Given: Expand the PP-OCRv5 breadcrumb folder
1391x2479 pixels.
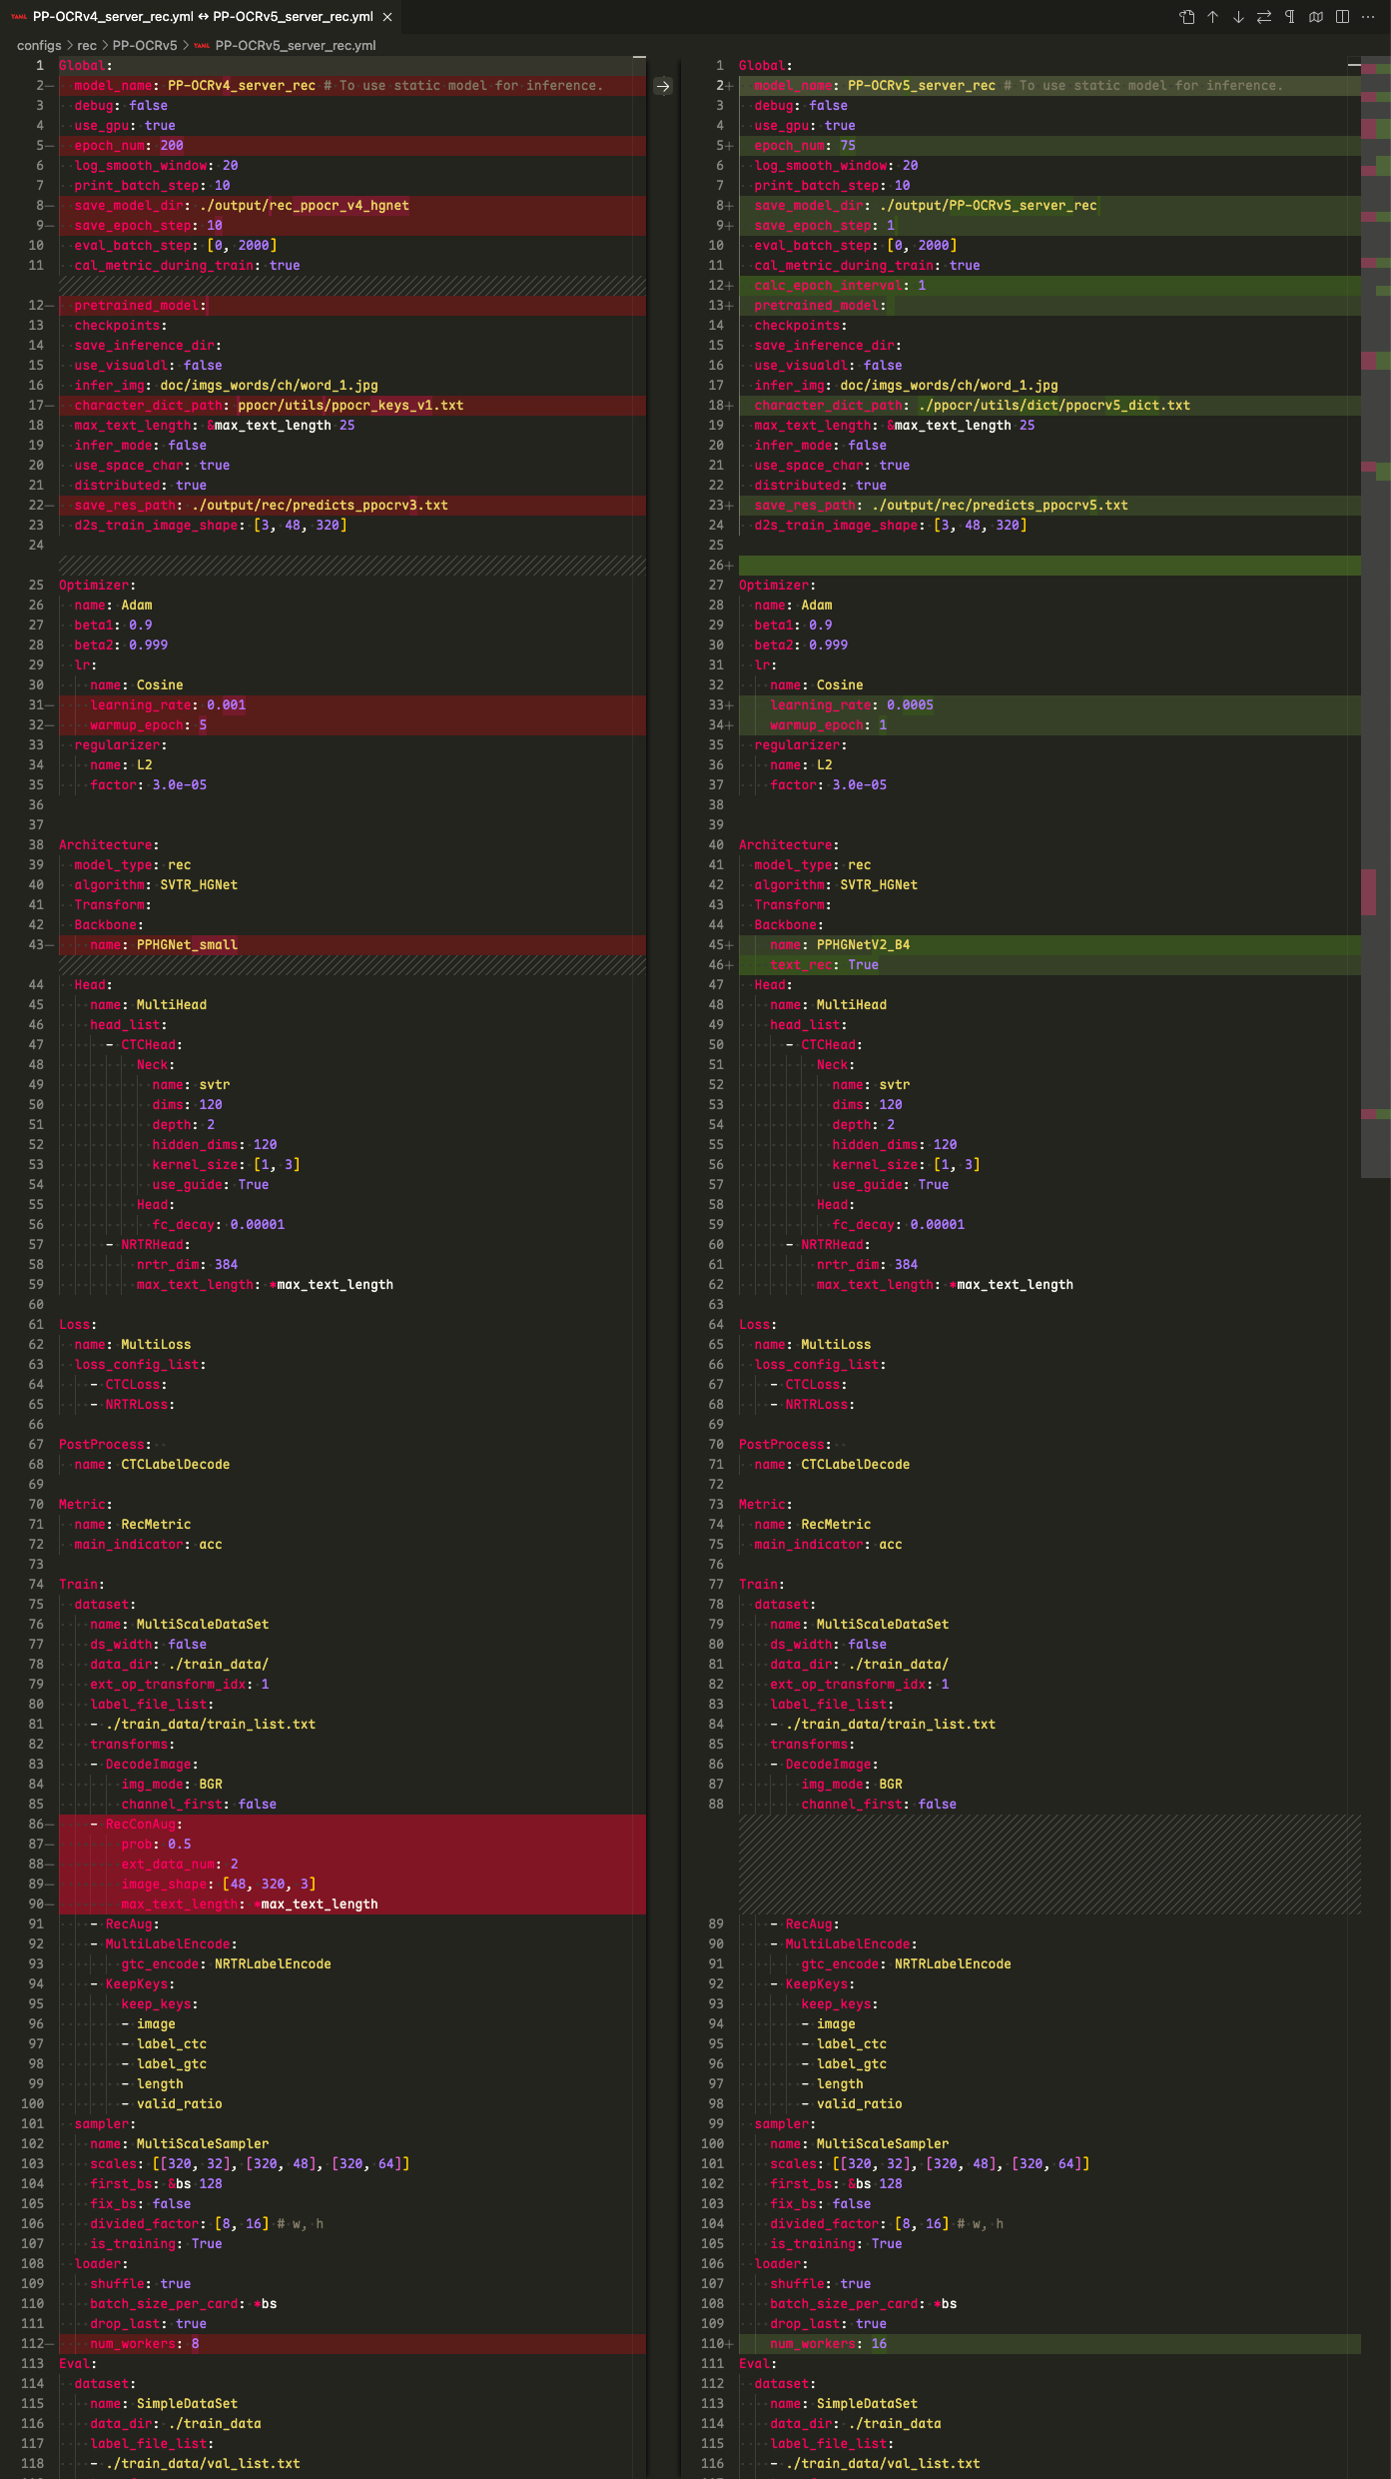Looking at the screenshot, I should pyautogui.click(x=145, y=46).
